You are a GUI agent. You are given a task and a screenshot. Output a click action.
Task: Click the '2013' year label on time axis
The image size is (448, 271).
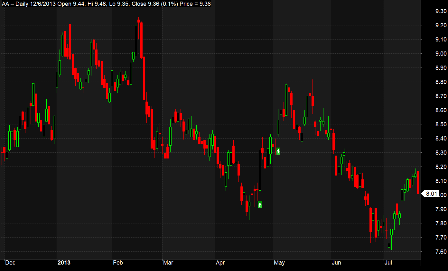(x=64, y=263)
